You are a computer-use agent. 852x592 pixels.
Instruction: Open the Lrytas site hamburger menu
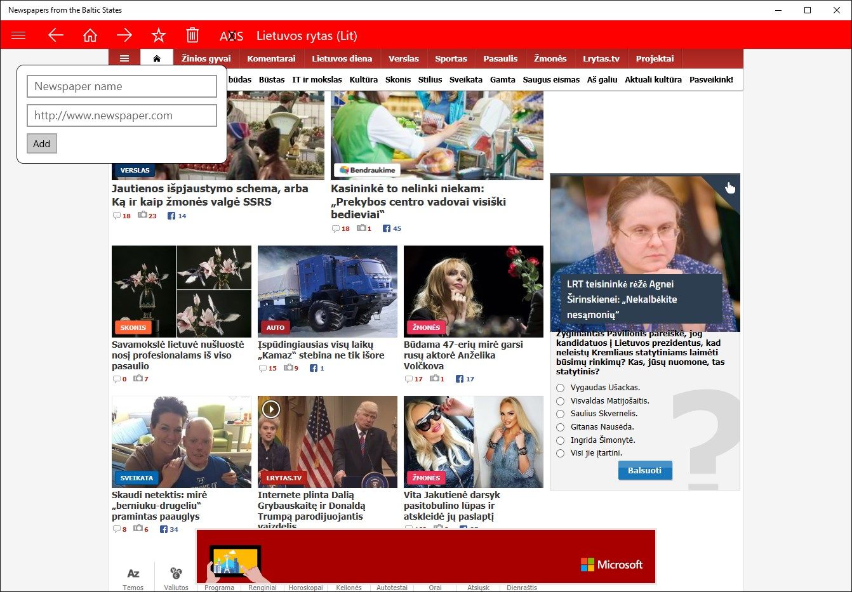124,58
